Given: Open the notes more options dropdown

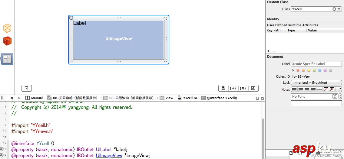Looking at the screenshot, I should [339, 89].
